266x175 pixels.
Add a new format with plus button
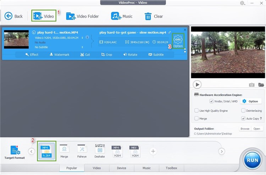[153, 151]
